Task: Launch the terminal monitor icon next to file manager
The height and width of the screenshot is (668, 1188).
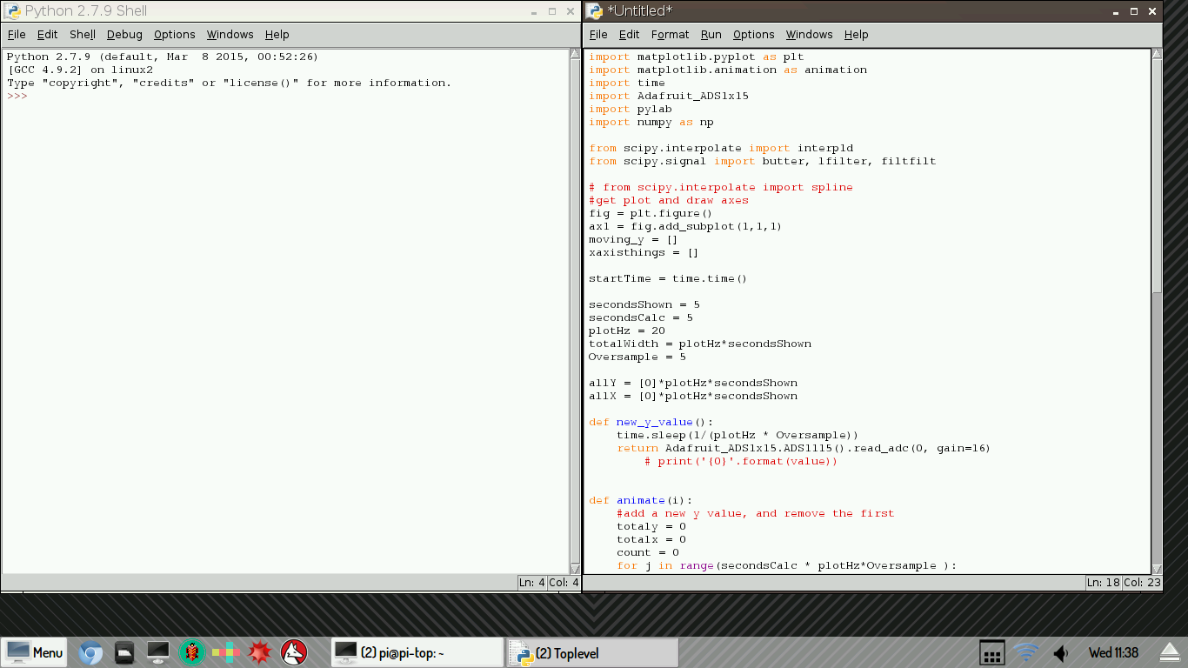Action: 158,652
